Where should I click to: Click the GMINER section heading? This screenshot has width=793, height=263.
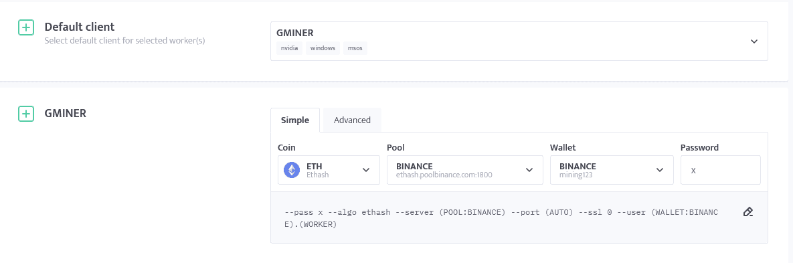click(65, 113)
